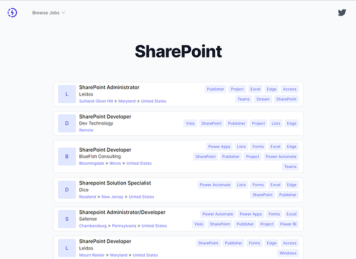This screenshot has height=259, width=356.
Task: Open the Sharepoint Solution Specialist listing
Action: (x=115, y=183)
